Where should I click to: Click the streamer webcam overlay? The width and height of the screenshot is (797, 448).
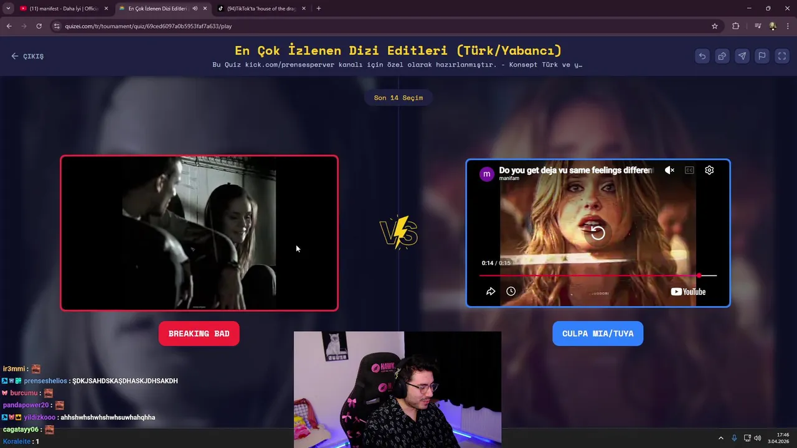tap(397, 390)
